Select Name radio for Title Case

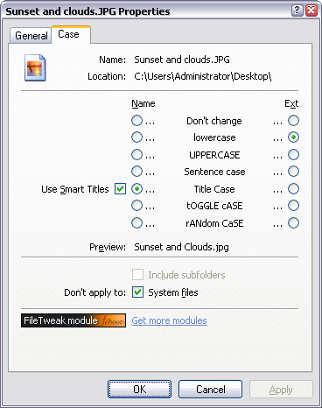[x=136, y=189]
